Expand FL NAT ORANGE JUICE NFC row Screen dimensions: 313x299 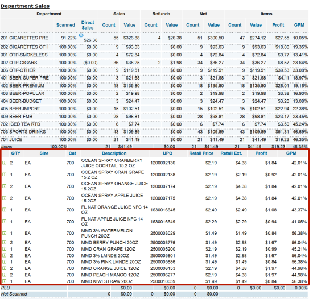pyautogui.click(x=5, y=210)
